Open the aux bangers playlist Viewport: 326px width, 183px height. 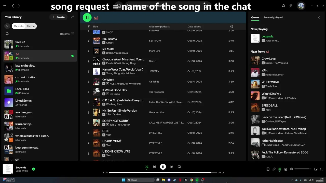[40, 114]
